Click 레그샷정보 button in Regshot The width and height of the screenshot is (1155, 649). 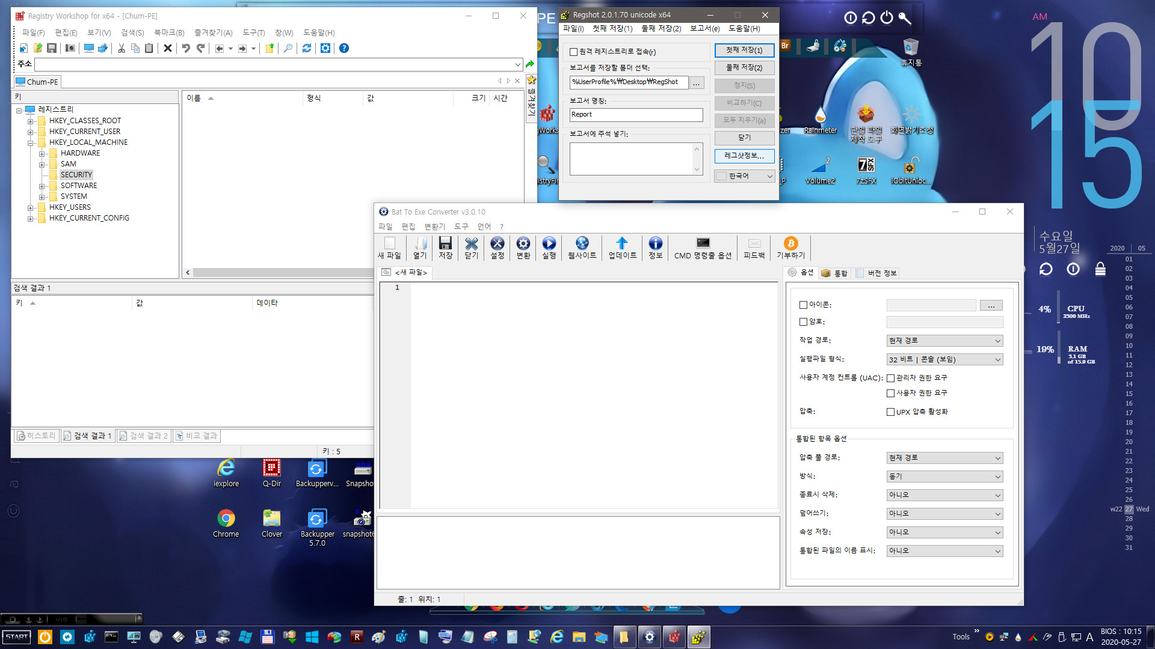point(744,156)
